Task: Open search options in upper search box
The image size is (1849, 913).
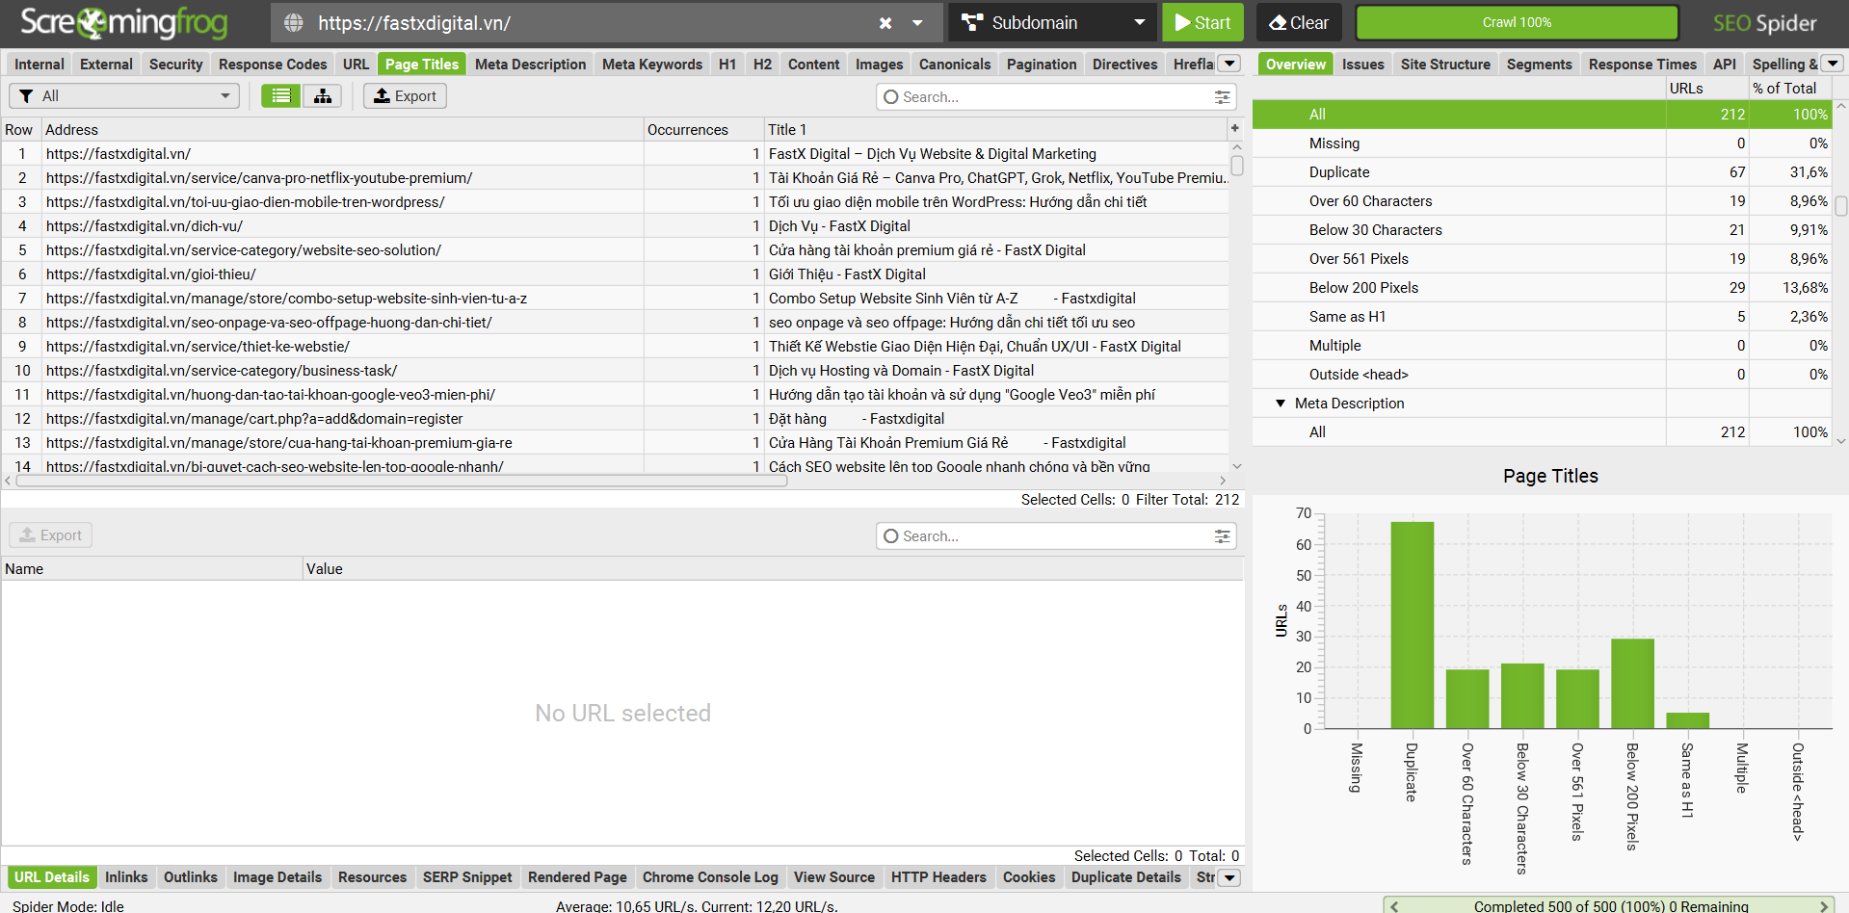Action: click(1222, 96)
